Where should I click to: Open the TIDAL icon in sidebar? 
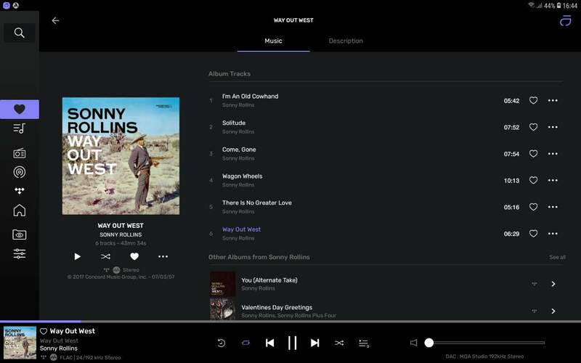(20, 191)
